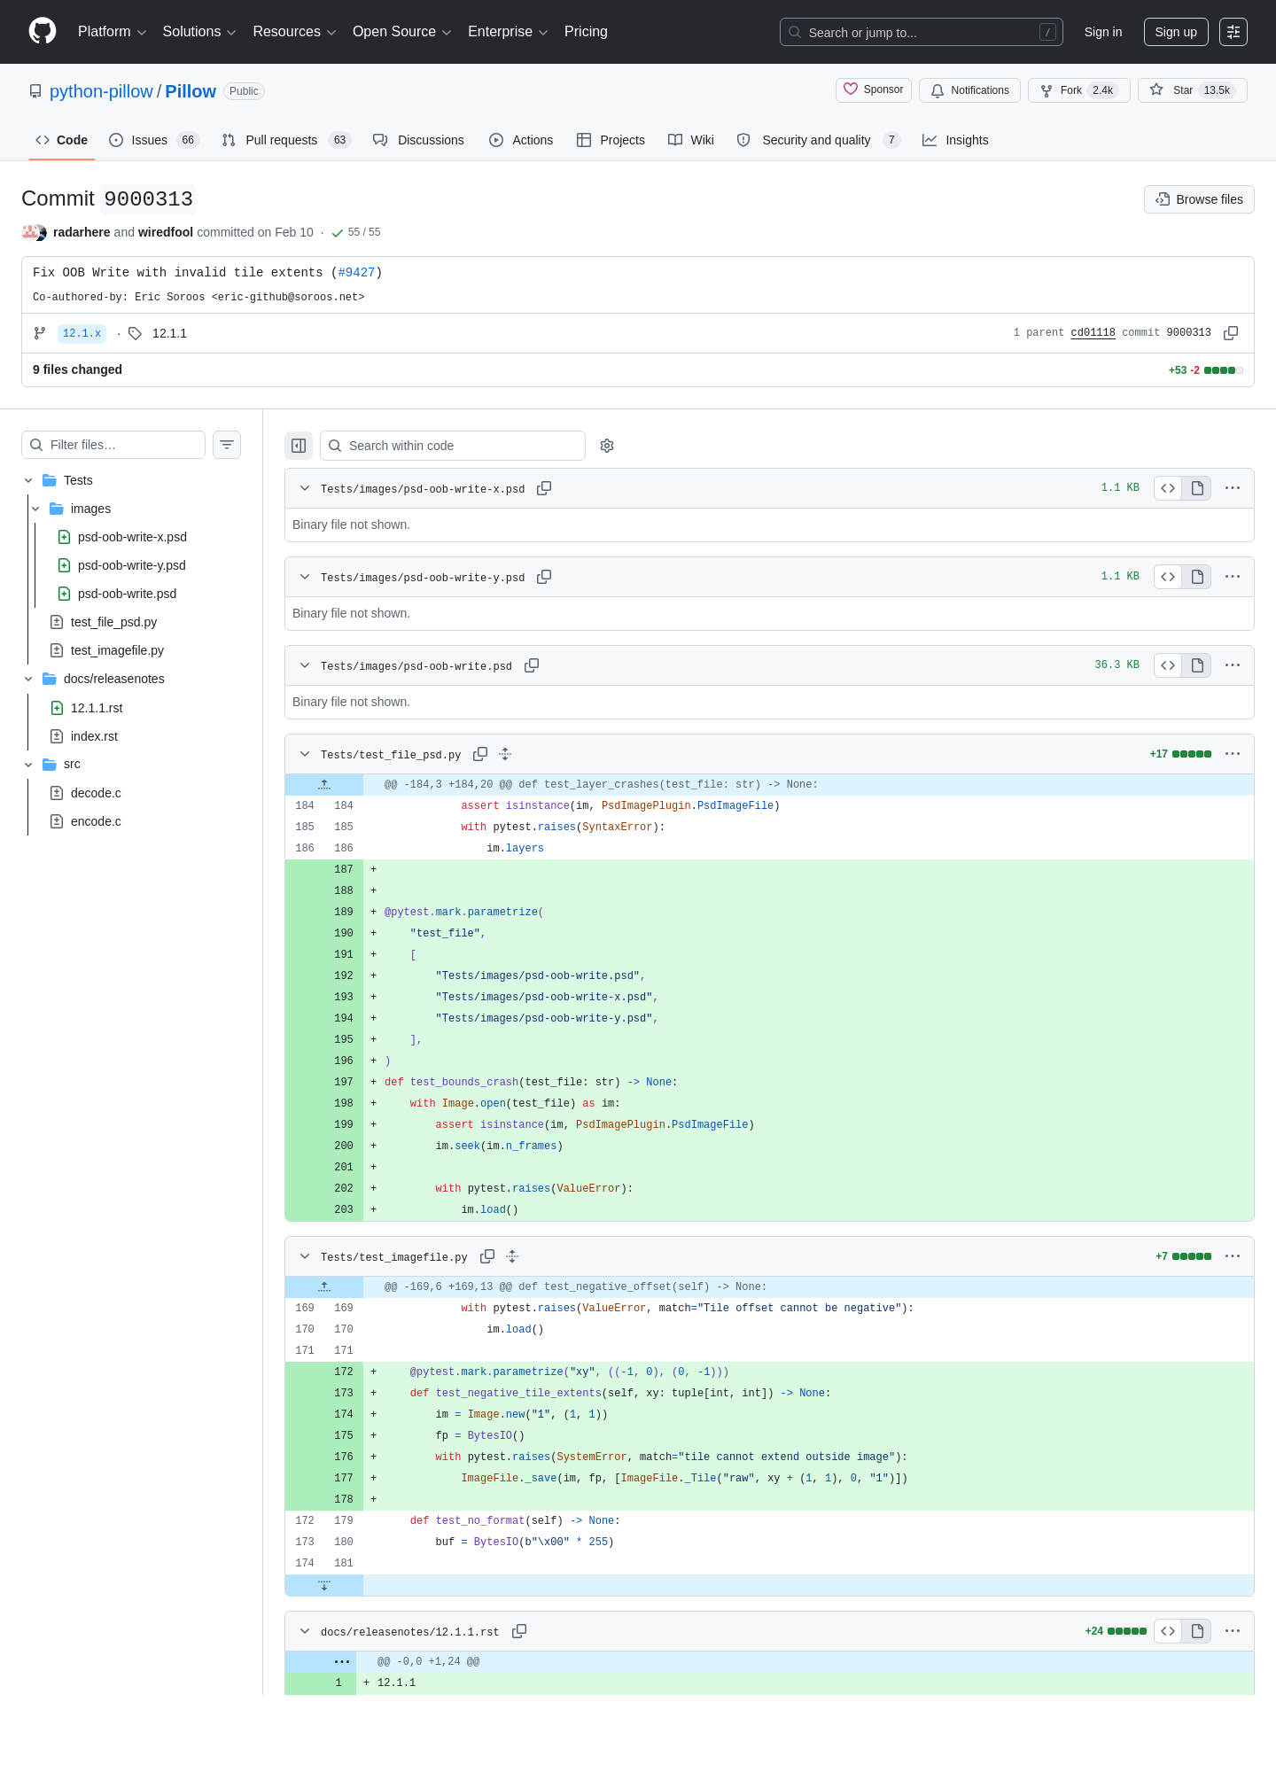Click the GitHub logo home icon
The image size is (1276, 1772).
click(x=43, y=31)
